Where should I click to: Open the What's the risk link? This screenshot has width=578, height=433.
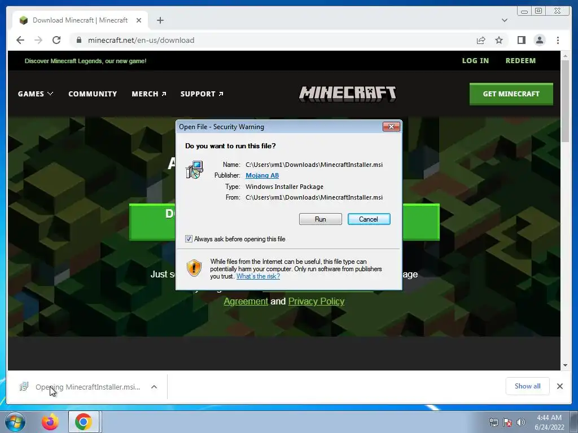pos(258,276)
